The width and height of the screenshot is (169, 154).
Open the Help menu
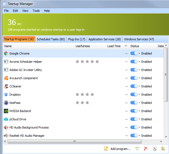pyautogui.click(x=47, y=11)
